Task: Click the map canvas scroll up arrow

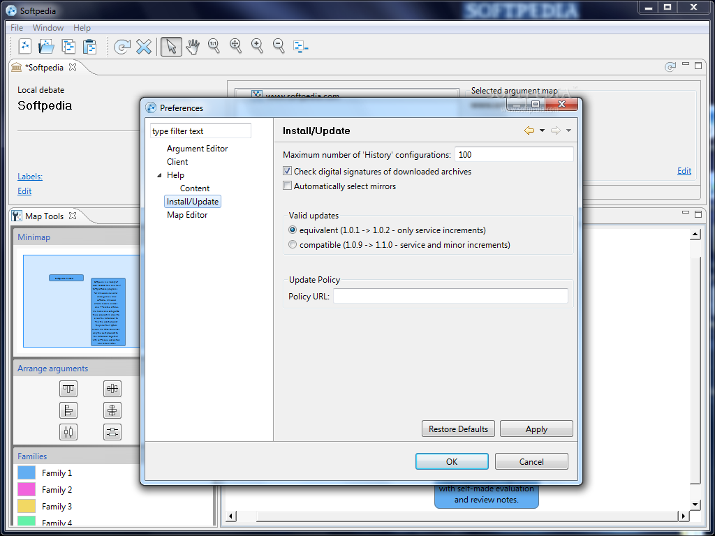Action: tap(695, 234)
